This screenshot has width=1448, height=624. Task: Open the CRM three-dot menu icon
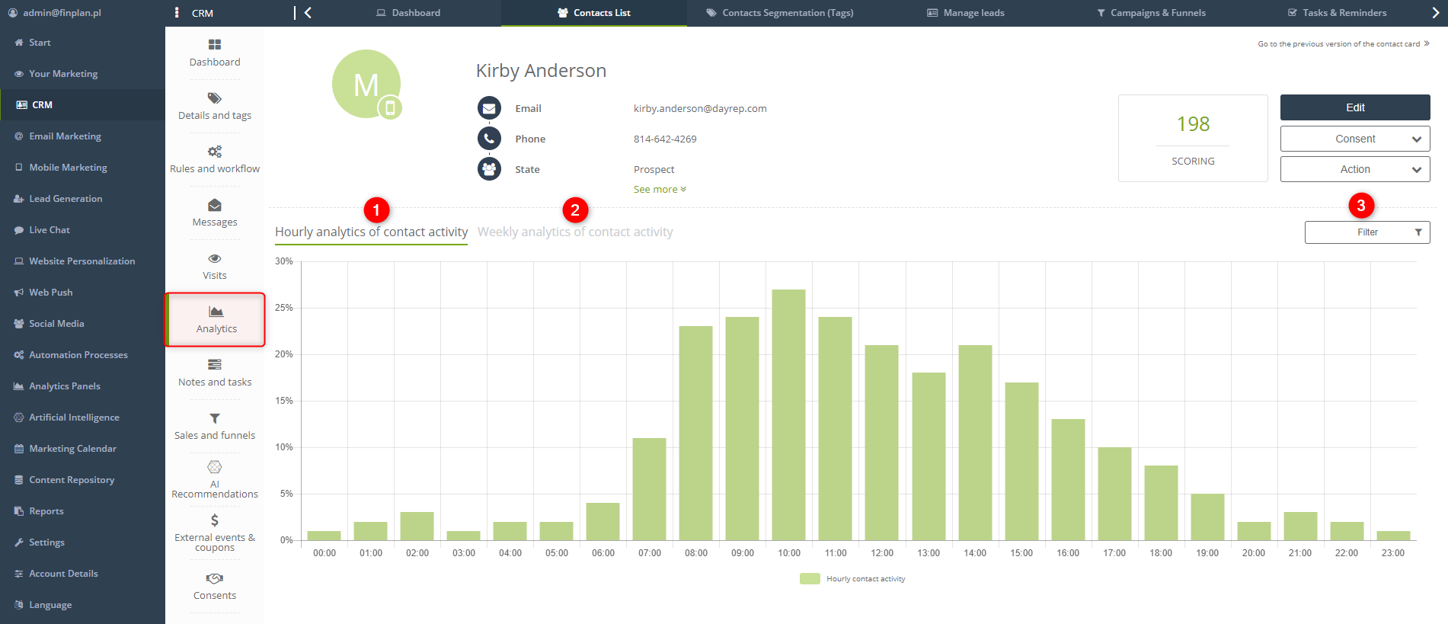coord(177,13)
